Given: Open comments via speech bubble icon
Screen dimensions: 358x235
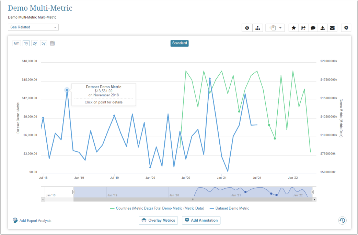Looking at the screenshot, I should [313, 28].
